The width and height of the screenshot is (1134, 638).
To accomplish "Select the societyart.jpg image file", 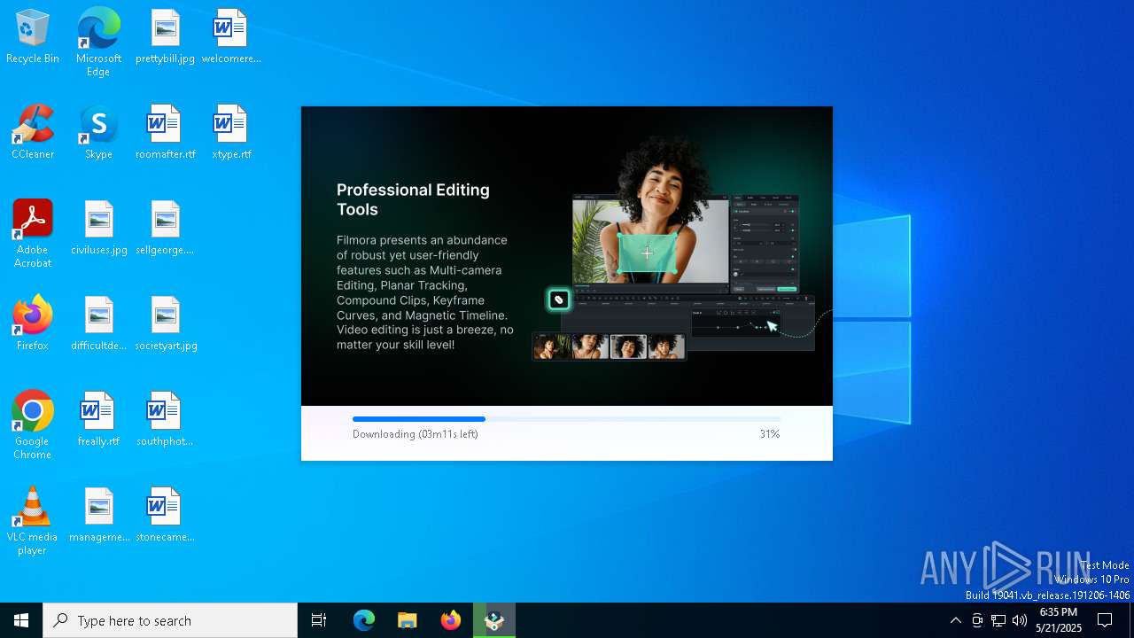I will (165, 324).
